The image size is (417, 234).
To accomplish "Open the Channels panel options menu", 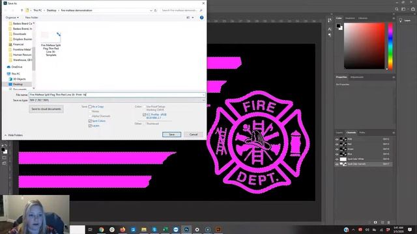I will pyautogui.click(x=394, y=133).
